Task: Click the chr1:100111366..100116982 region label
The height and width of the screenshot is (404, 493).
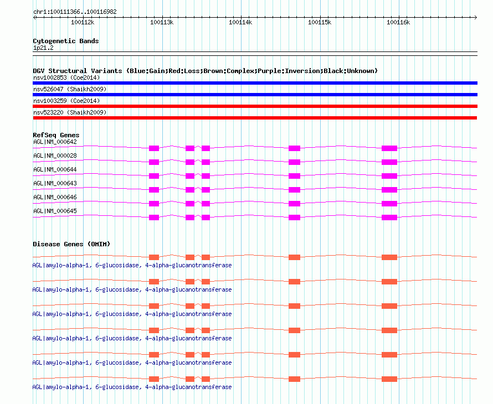Action: 75,12
